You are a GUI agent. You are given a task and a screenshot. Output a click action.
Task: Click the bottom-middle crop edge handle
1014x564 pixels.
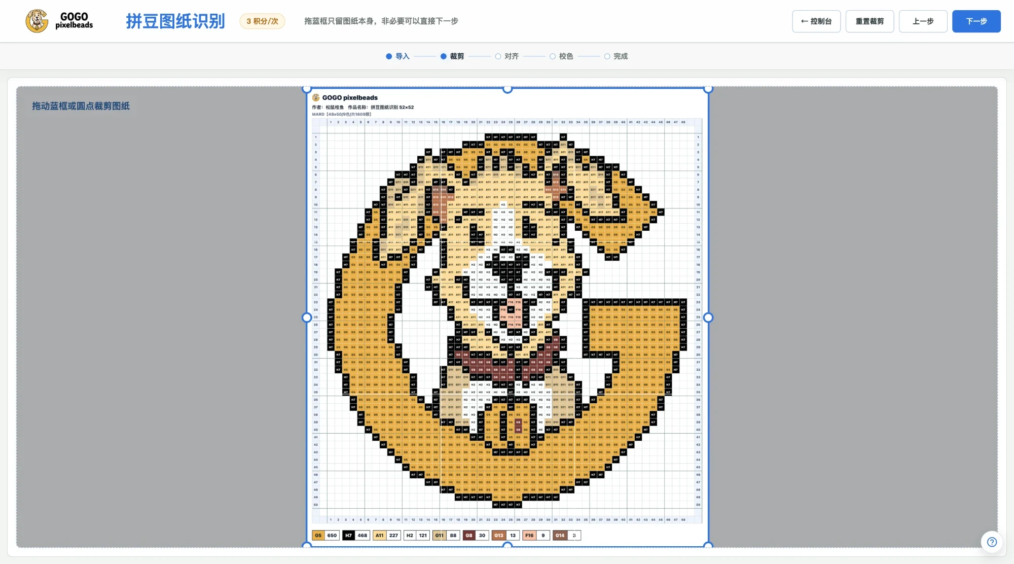[x=508, y=546]
